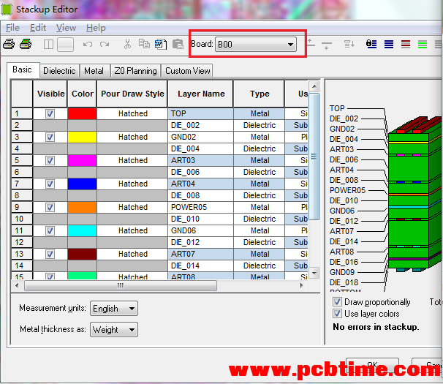Image resolution: width=443 pixels, height=384 pixels.
Task: Click the dark red lines layer icon
Action: [x=406, y=44]
